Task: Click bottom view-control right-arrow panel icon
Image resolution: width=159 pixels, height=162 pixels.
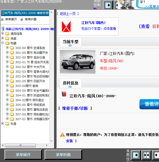Action: point(136,155)
